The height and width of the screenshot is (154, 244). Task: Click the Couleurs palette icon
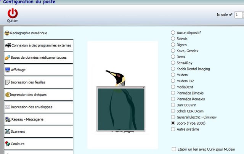8,144
